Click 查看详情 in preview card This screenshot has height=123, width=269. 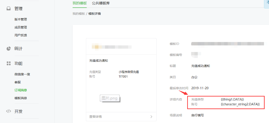tap(95, 117)
